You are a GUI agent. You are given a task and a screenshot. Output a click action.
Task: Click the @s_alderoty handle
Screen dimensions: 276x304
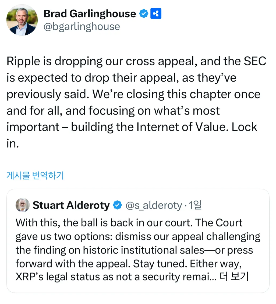154,205
